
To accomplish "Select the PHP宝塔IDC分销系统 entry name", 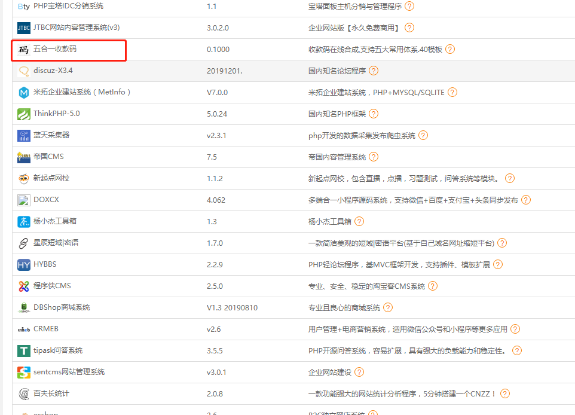I will tap(68, 6).
